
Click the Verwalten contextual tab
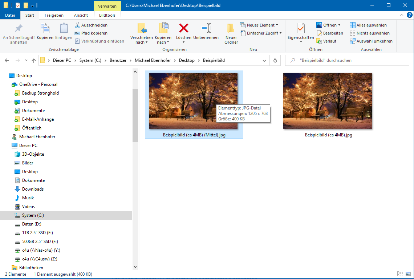[x=107, y=6]
